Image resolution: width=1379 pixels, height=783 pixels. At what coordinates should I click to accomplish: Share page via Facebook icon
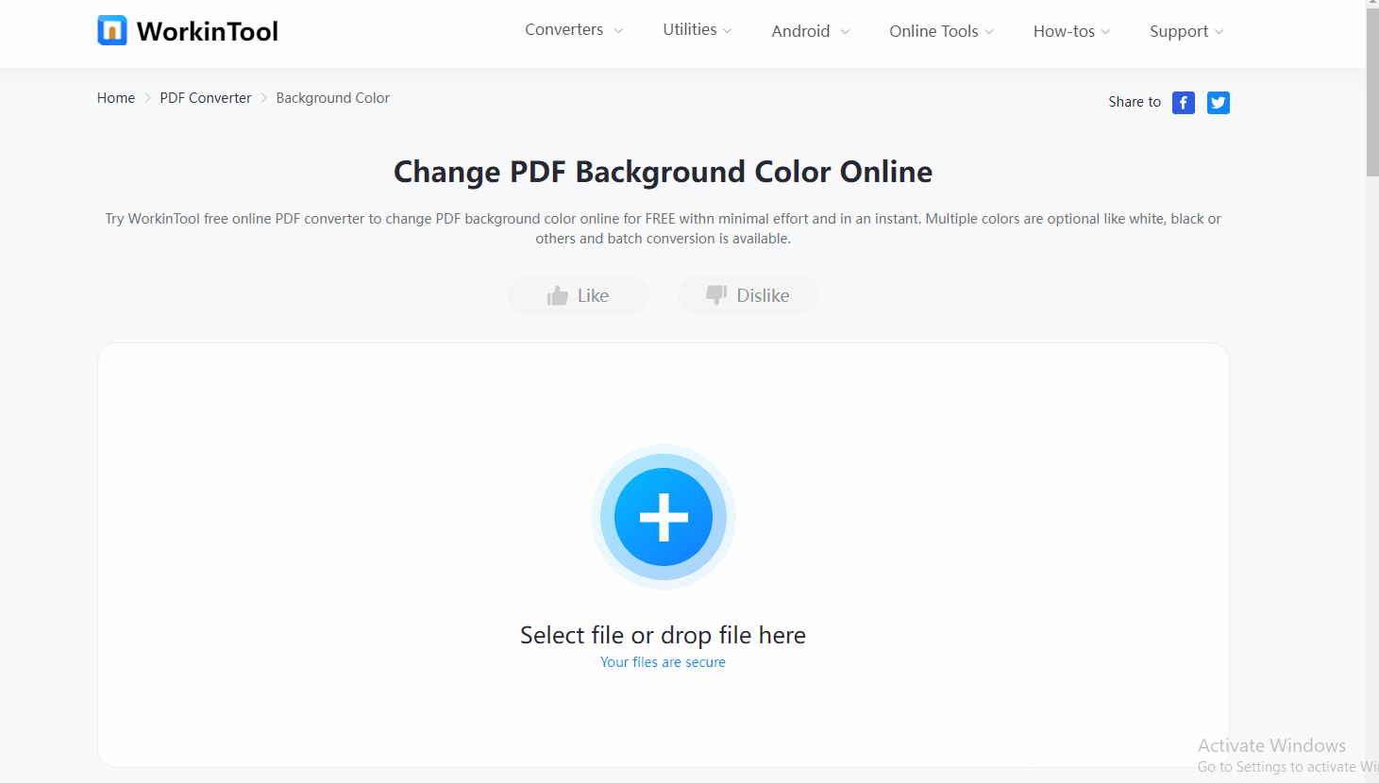pyautogui.click(x=1184, y=103)
